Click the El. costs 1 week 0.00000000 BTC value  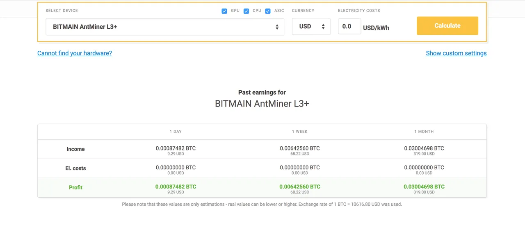tap(300, 168)
